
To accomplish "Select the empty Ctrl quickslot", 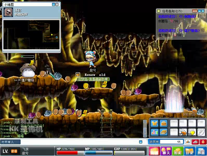I will pos(174,132).
